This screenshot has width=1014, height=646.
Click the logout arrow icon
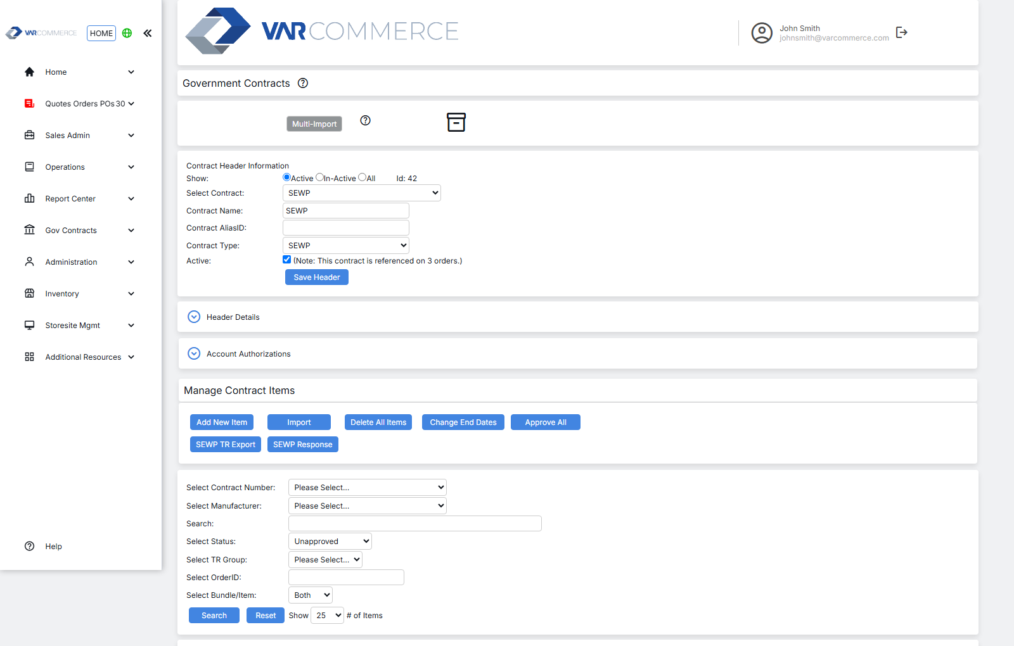(x=902, y=32)
